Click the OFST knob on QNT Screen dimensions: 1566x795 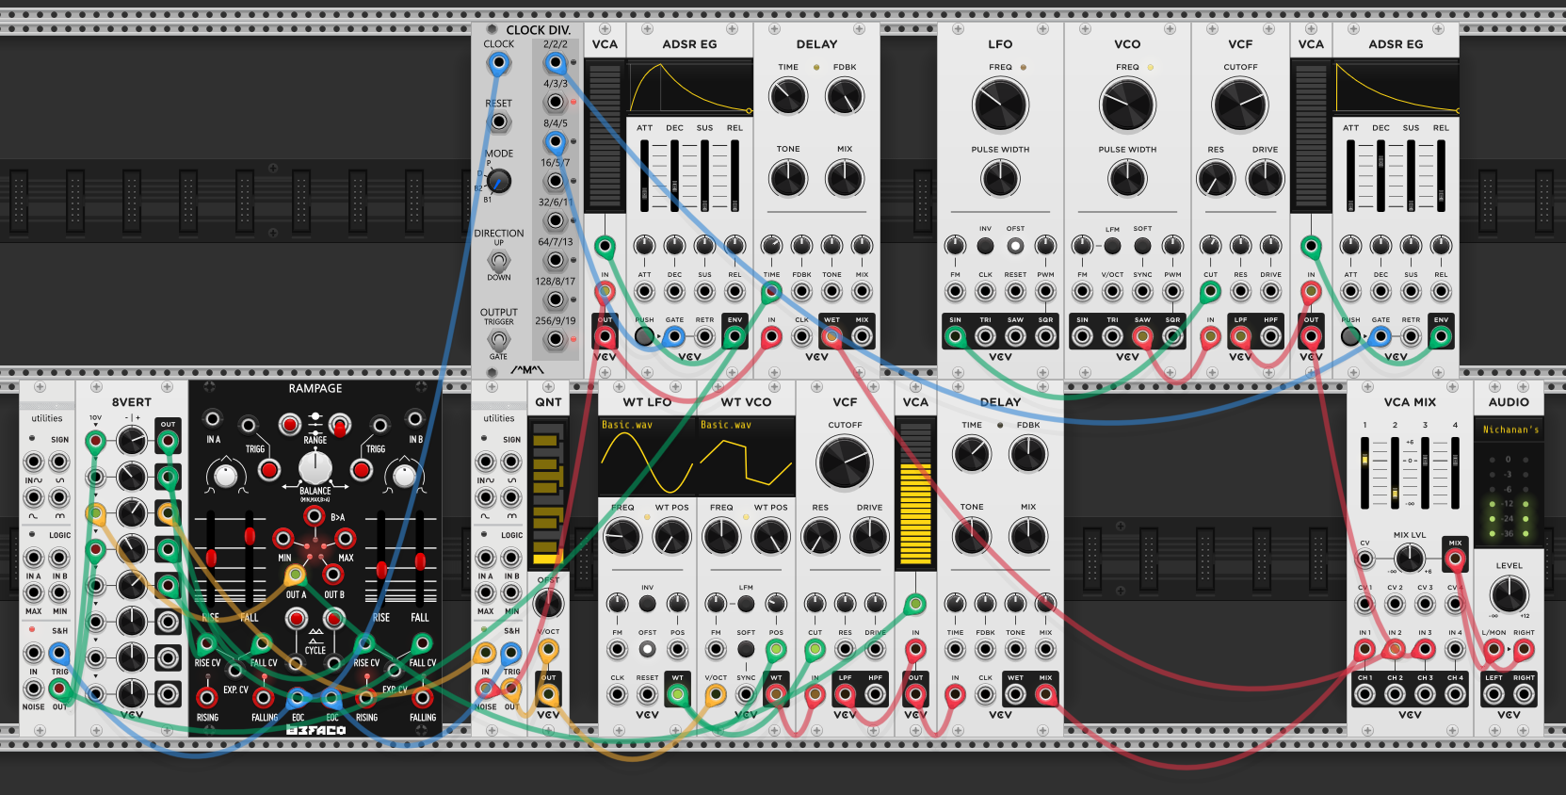click(x=548, y=604)
